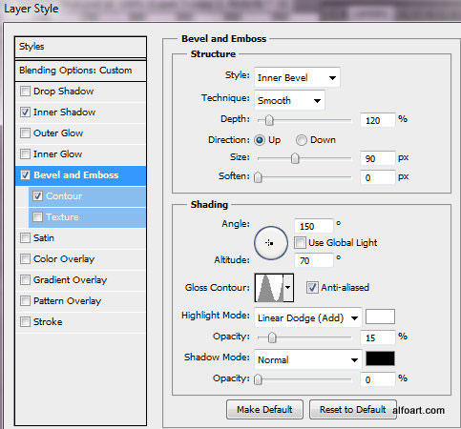Click the Depth percentage input field
This screenshot has height=429, width=461.
(x=378, y=120)
